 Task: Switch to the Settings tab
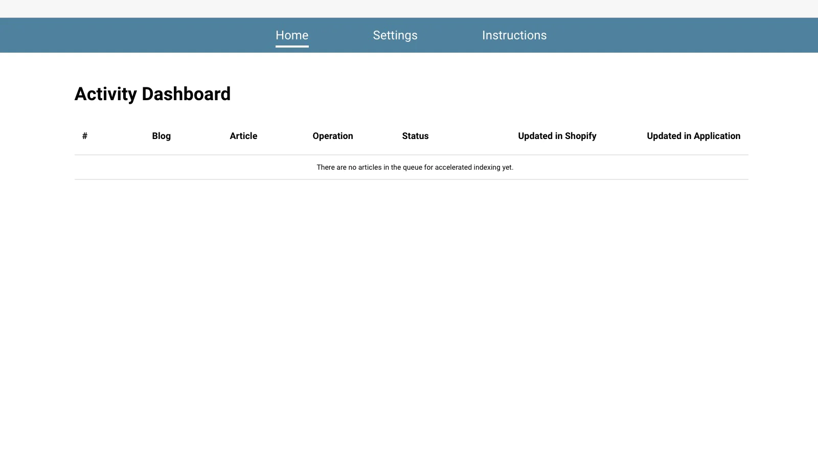click(395, 35)
